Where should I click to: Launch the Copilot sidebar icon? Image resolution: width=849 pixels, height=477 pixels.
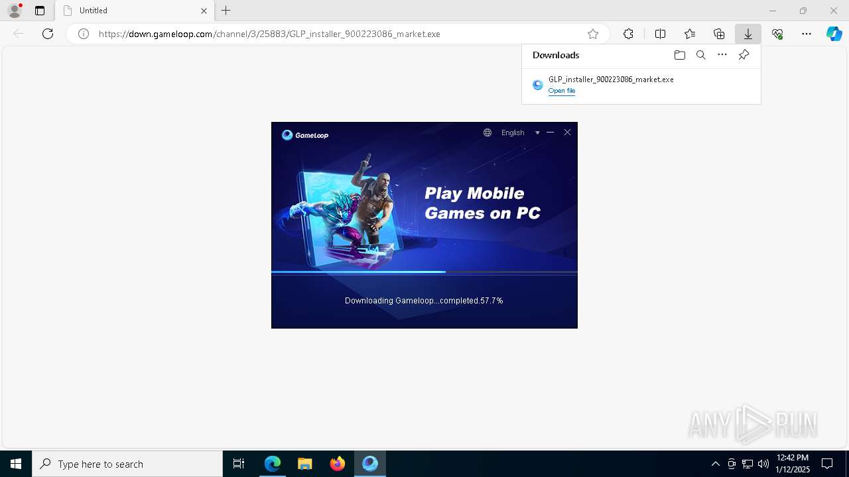[834, 34]
